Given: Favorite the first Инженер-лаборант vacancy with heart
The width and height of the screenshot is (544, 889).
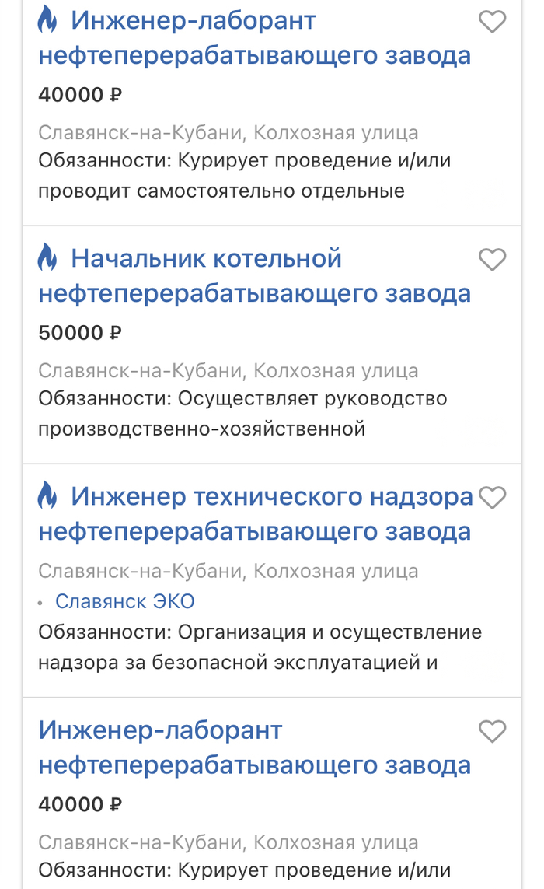Looking at the screenshot, I should tap(492, 22).
